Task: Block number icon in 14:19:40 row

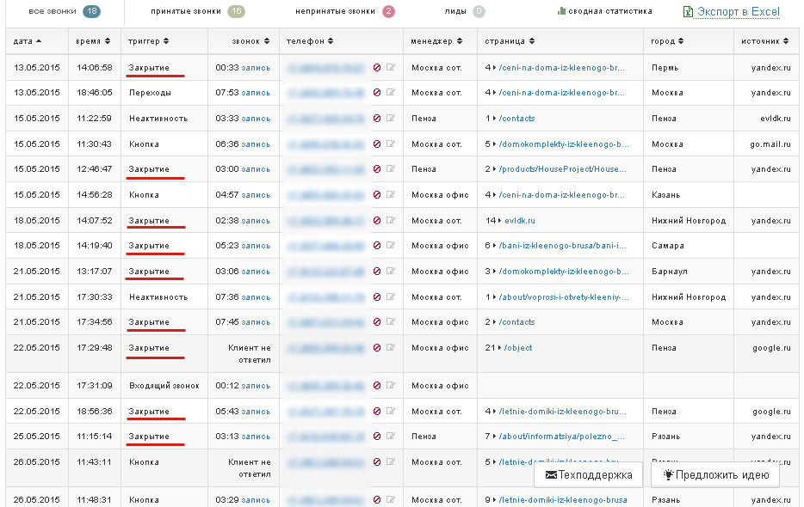Action: (x=377, y=246)
